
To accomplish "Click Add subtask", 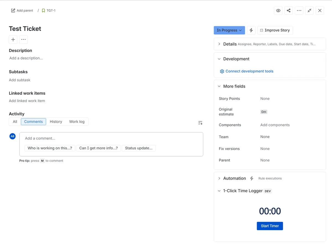I will (x=20, y=80).
